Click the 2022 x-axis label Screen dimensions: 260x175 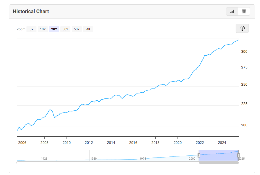coord(200,143)
